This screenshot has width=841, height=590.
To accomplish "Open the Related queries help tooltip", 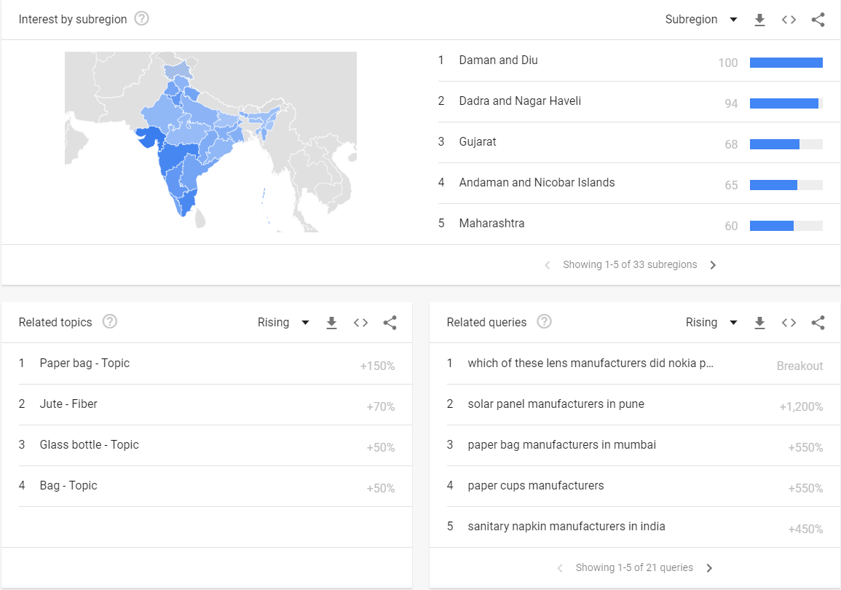I will tap(545, 321).
